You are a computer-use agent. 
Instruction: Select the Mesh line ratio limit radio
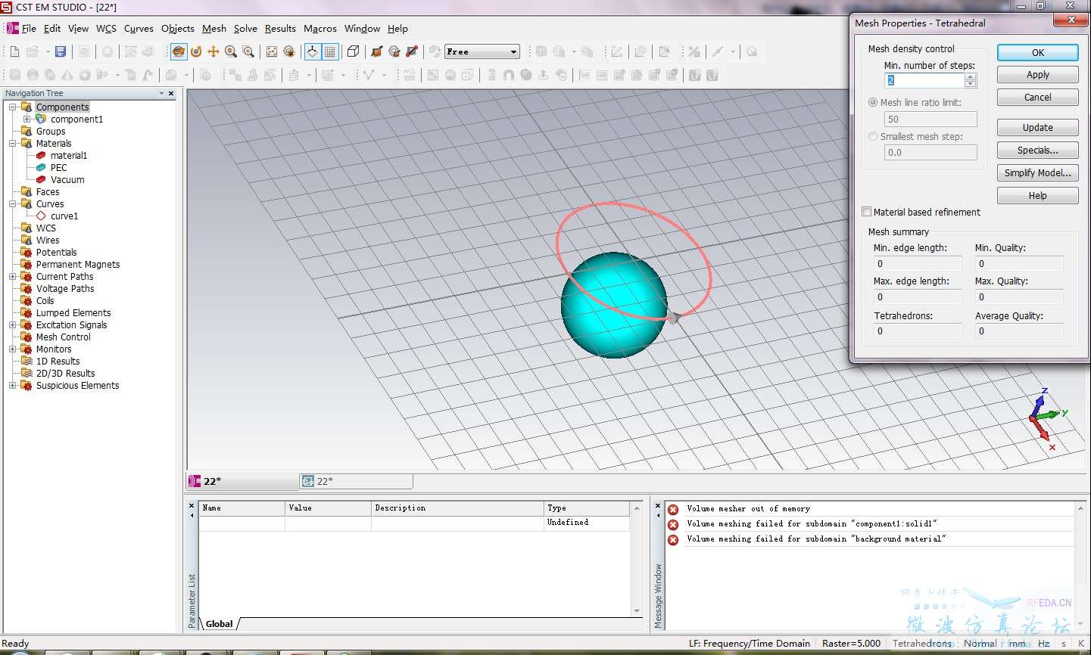click(x=873, y=102)
